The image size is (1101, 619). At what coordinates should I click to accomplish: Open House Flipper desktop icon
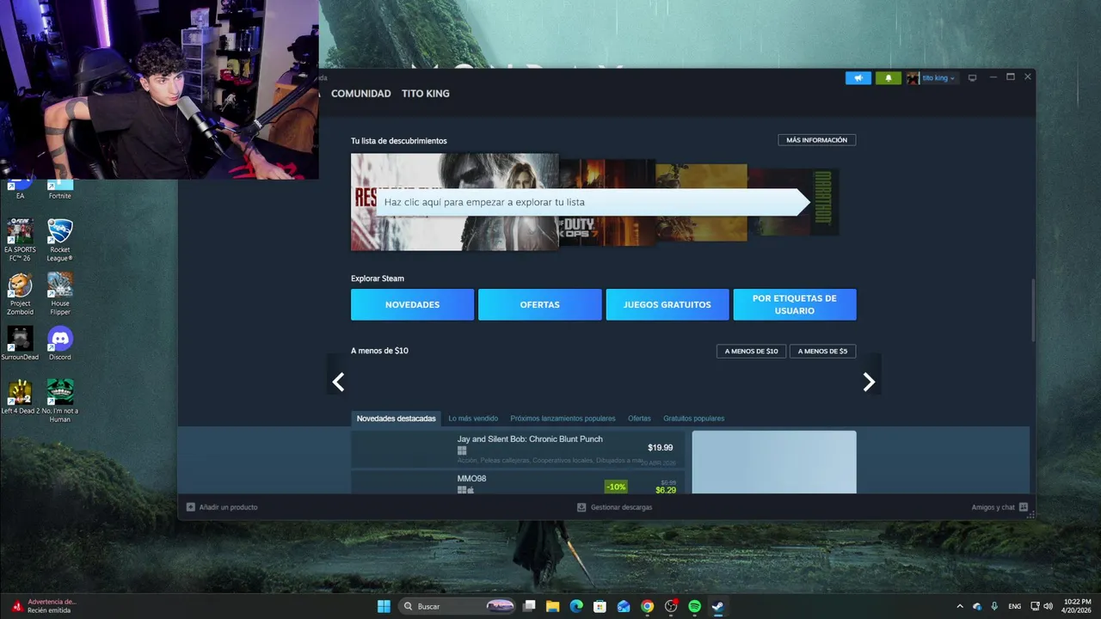click(x=59, y=294)
